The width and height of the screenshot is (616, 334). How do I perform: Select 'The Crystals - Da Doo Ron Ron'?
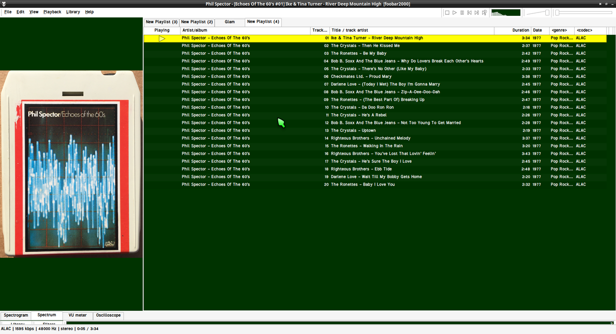(375, 107)
